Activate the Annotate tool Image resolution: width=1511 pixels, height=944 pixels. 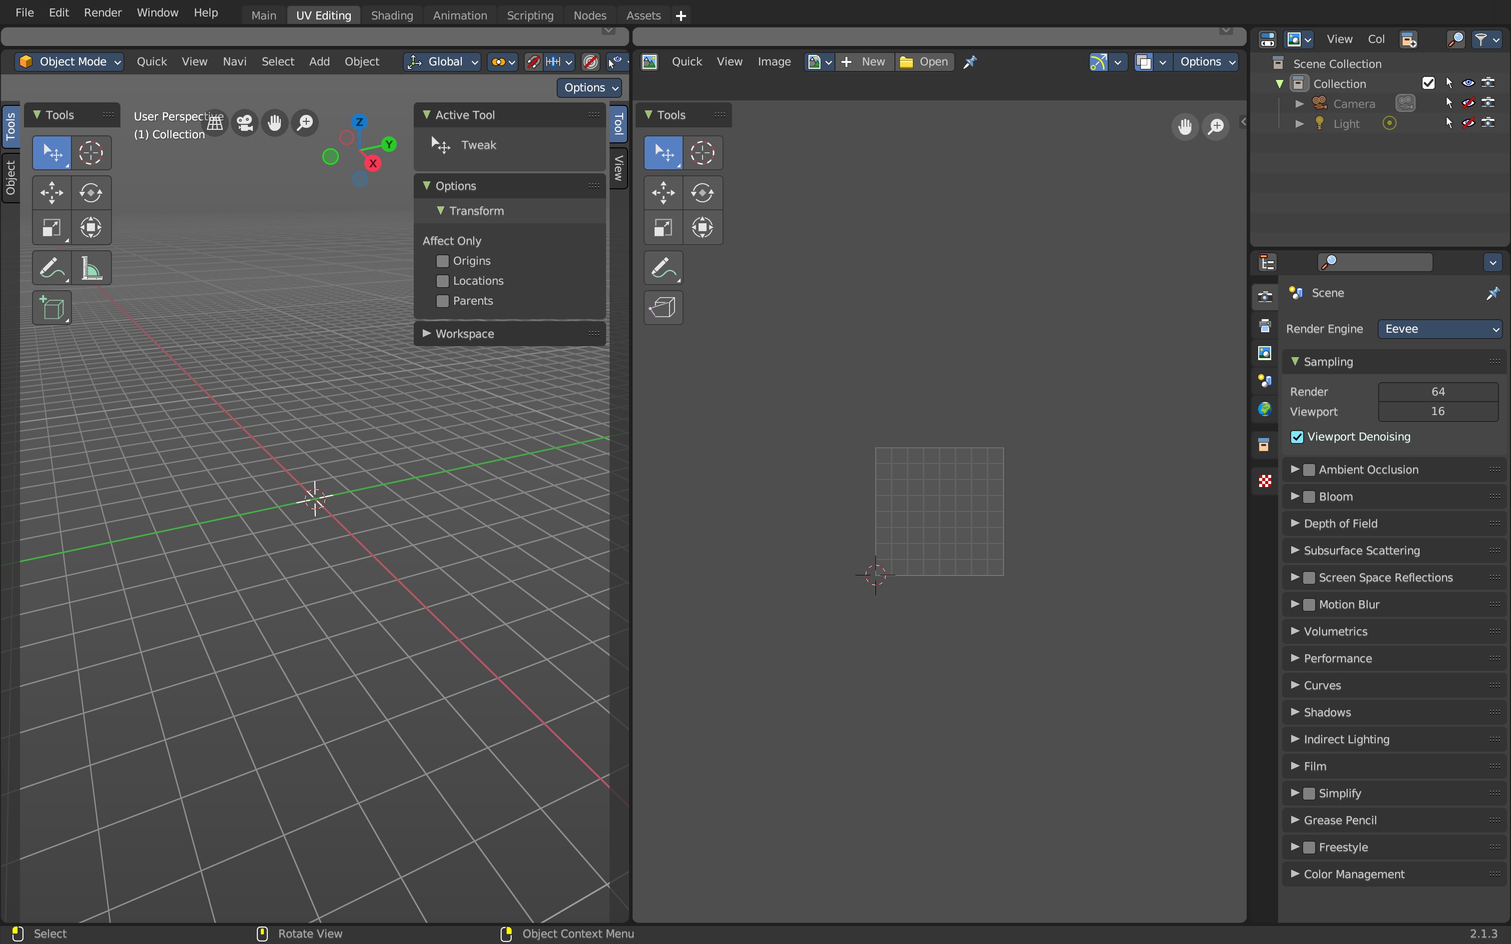(x=52, y=267)
